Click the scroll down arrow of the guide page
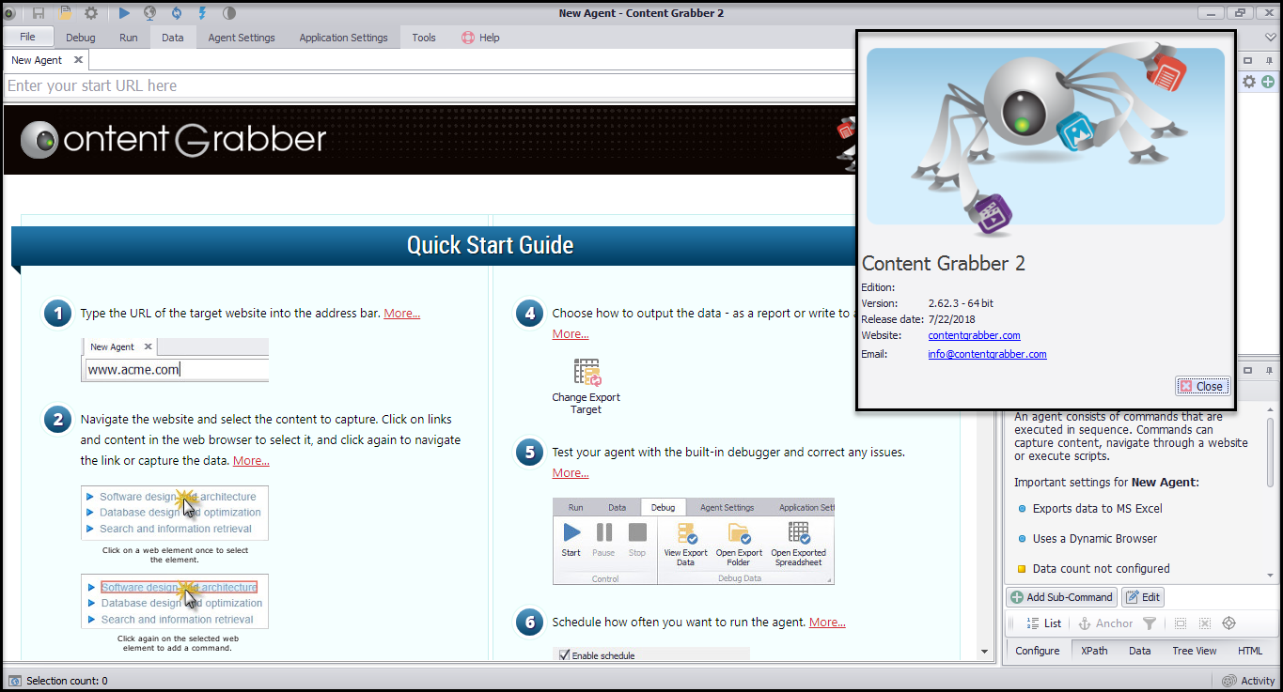The height and width of the screenshot is (692, 1283). 984,652
